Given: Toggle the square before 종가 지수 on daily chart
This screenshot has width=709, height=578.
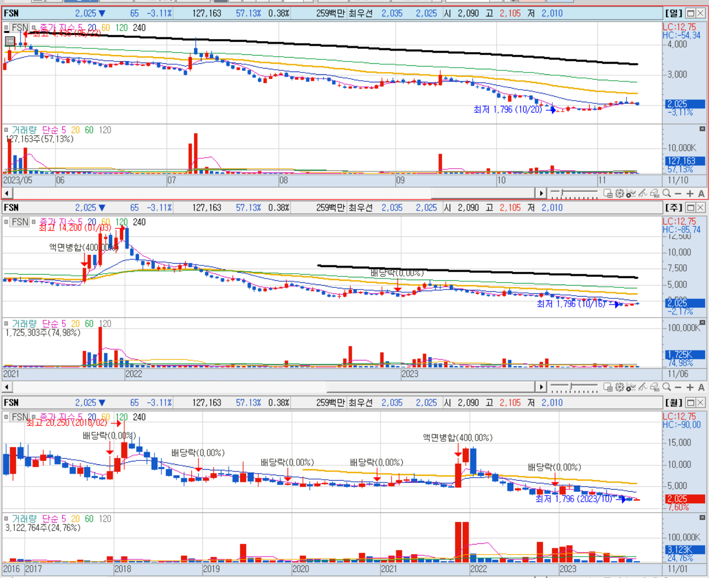Looking at the screenshot, I should click(34, 27).
